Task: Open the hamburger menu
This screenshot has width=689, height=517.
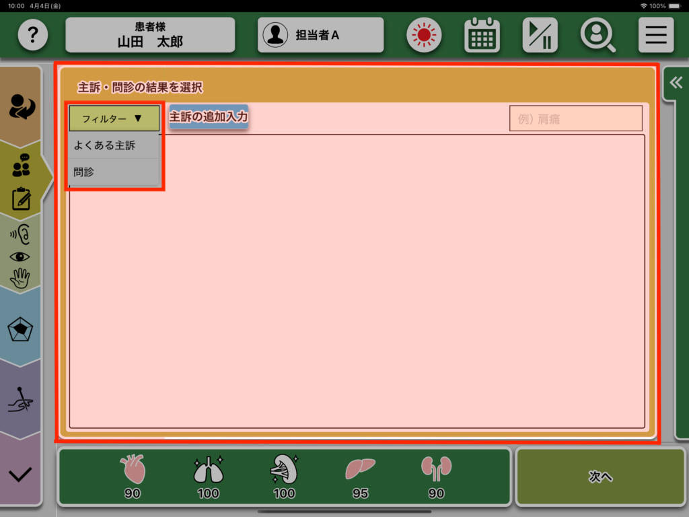Action: coord(655,35)
